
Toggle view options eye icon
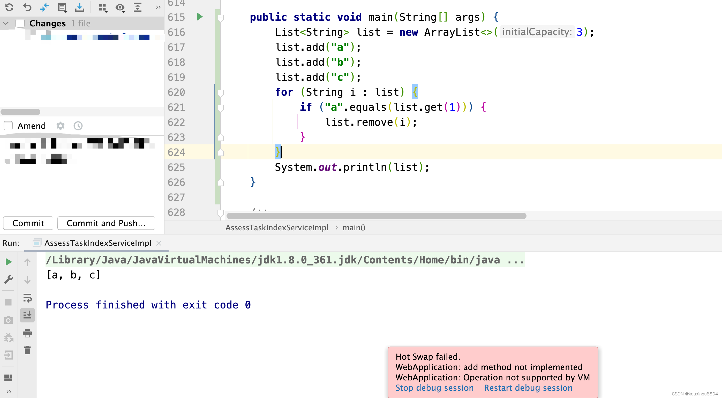120,8
